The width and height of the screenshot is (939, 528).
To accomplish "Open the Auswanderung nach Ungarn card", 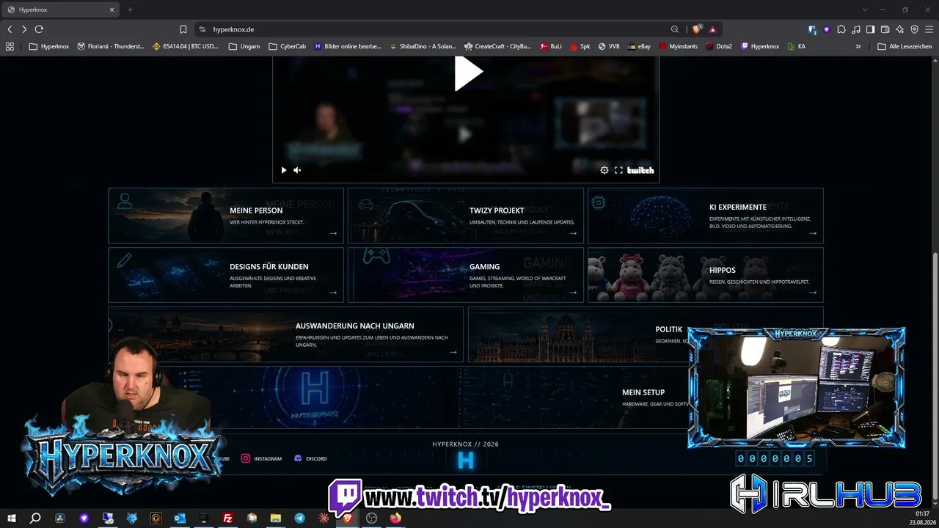I will click(286, 334).
